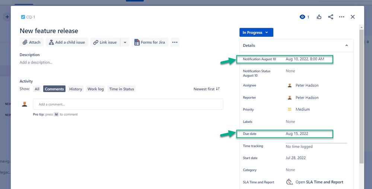372x189 pixels.
Task: Open the share icon
Action: tap(331, 17)
